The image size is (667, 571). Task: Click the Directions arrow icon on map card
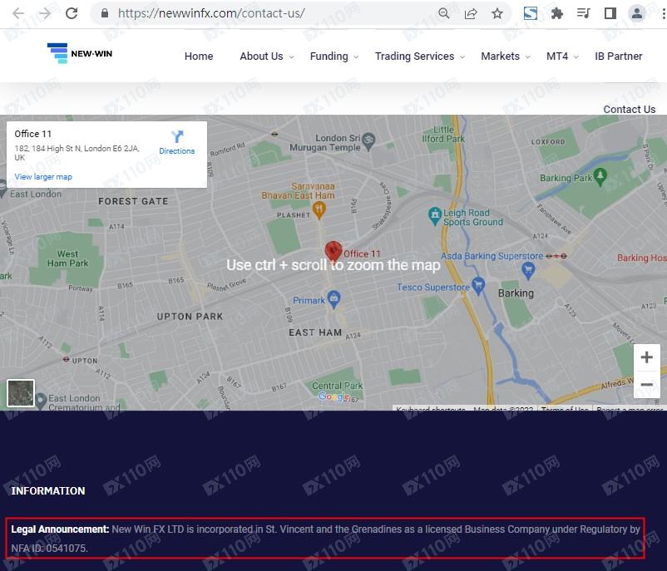click(x=177, y=137)
